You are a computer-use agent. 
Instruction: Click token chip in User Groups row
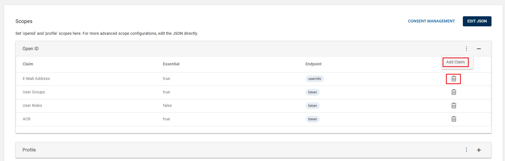[312, 92]
